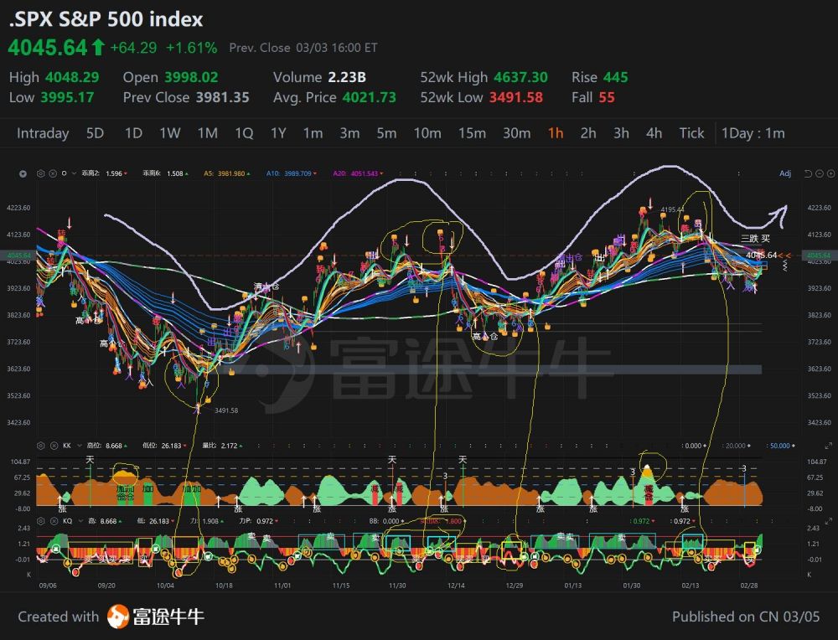Click the 4195.44 high price label on chart
Viewport: 838px width, 640px height.
point(672,210)
